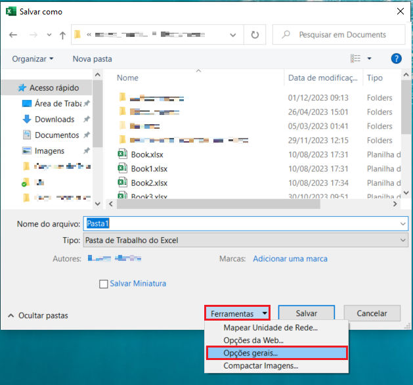Click the pin icon next to Imagens
This screenshot has width=413, height=385.
coord(87,150)
